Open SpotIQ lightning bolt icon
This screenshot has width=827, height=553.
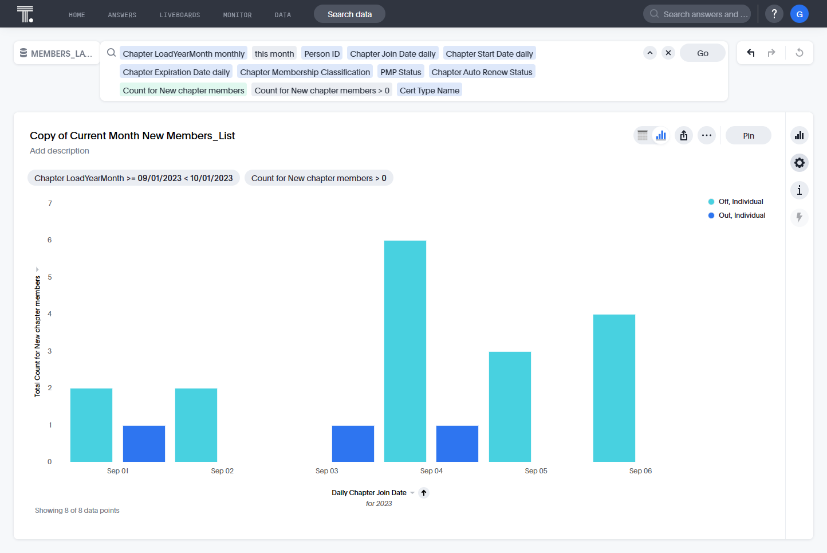(800, 218)
